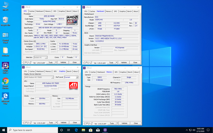Viewport: 213px width, 133px height.
Task: Click the ATI Radeon graphics logo
Action: tap(73, 86)
